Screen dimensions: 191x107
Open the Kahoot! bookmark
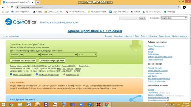[x=135, y=12]
